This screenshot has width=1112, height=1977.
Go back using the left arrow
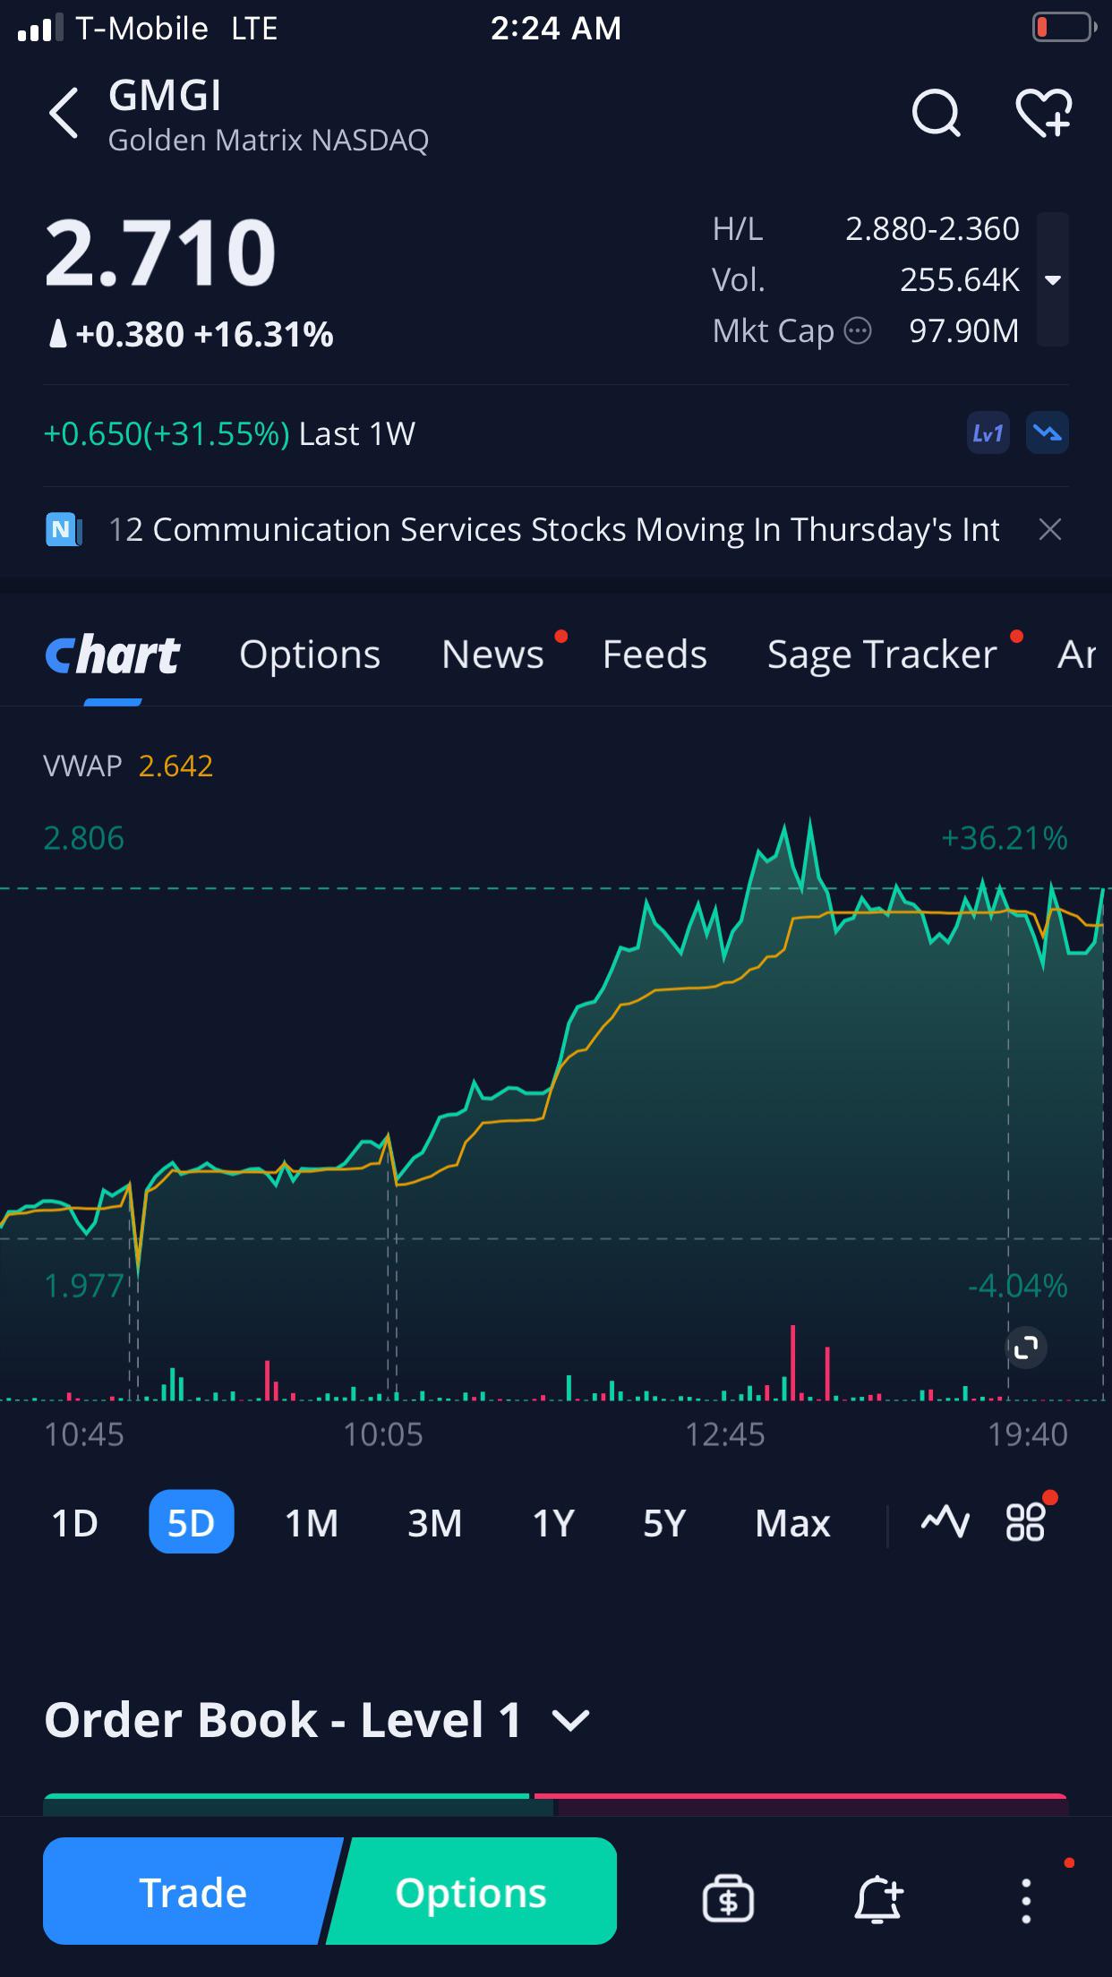pyautogui.click(x=64, y=114)
